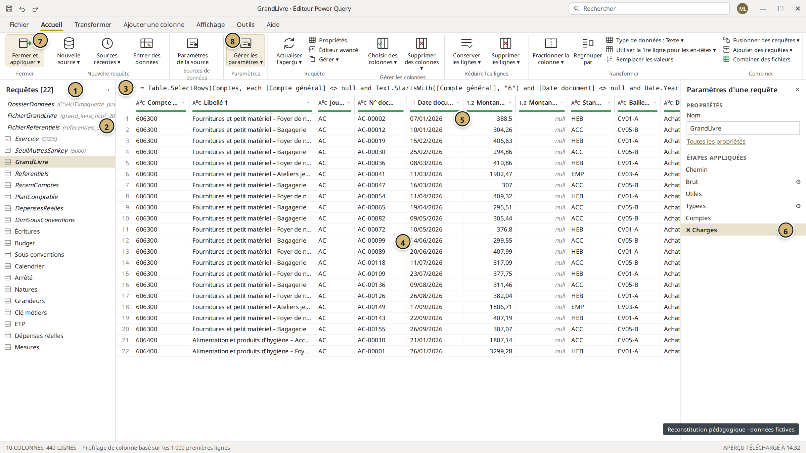The image size is (806, 453).
Task: Click Fractionner la colonne icon
Action: (551, 43)
